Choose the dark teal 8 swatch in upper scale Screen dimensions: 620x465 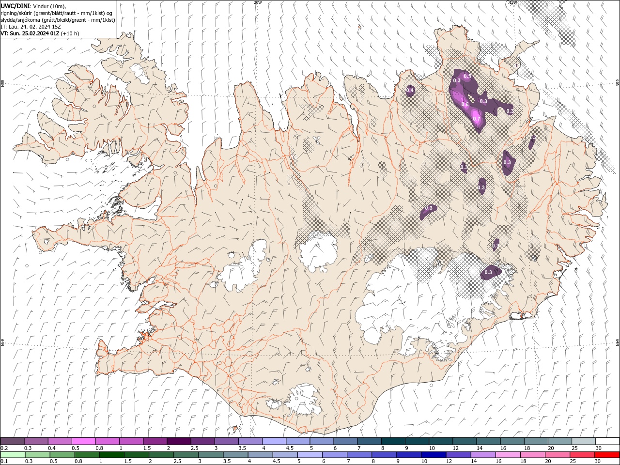coord(393,441)
